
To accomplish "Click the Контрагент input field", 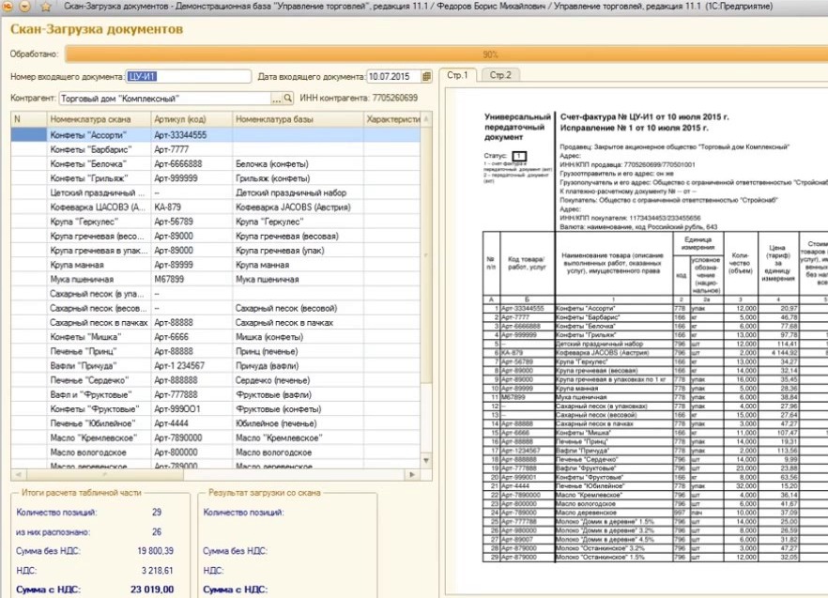I will pos(165,99).
